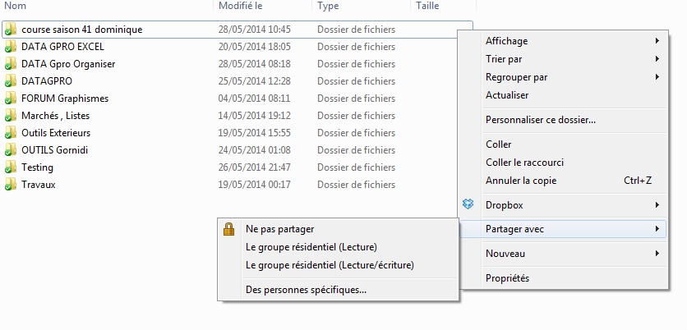Click the Dropbox icon in context menu
Screen dimensions: 687x330
[x=468, y=204]
